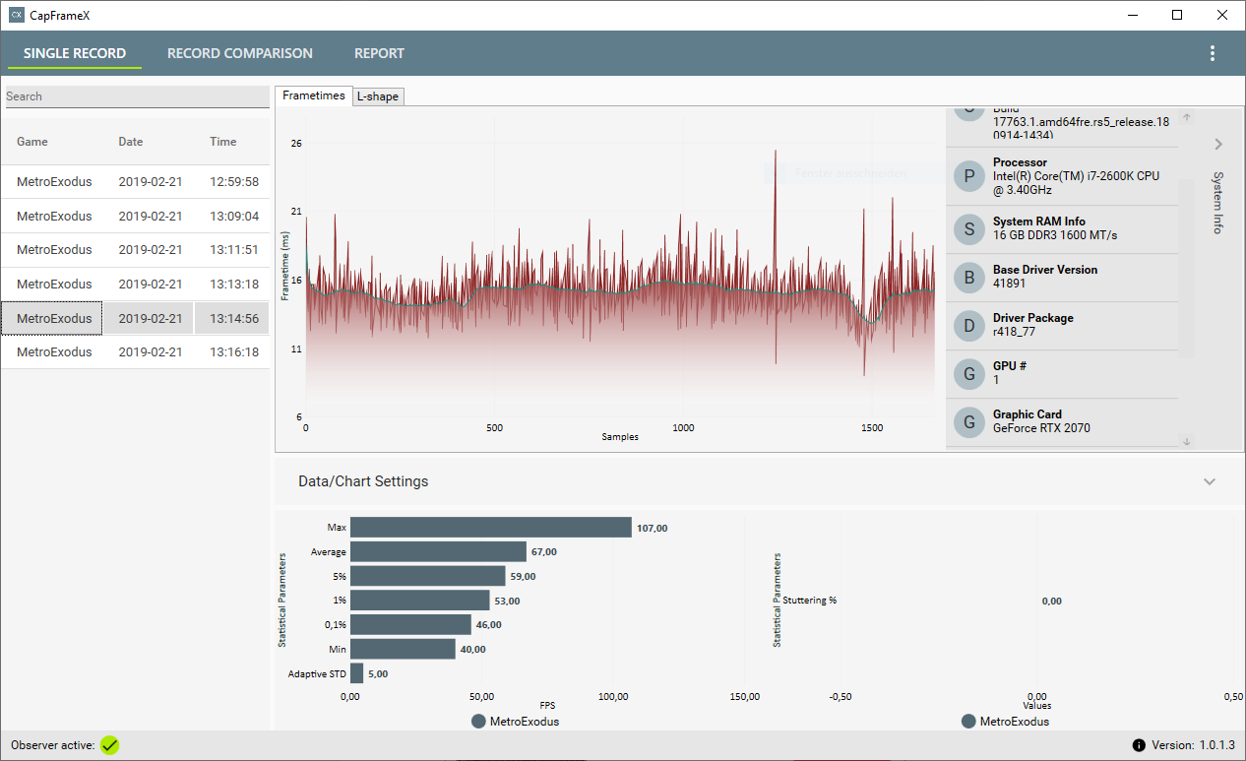
Task: Click the FPS chart MetroExodus legend dot
Action: pos(478,722)
